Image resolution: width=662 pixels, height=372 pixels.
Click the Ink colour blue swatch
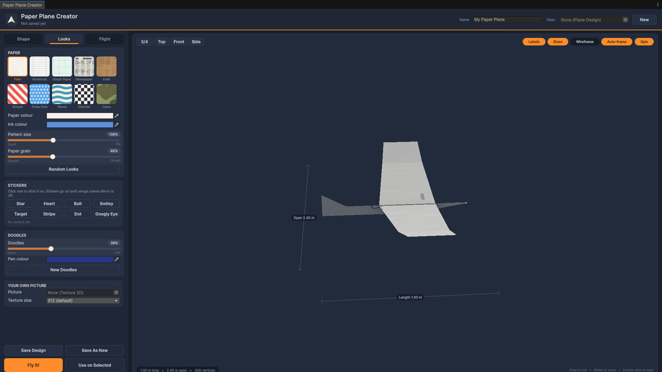pos(80,125)
